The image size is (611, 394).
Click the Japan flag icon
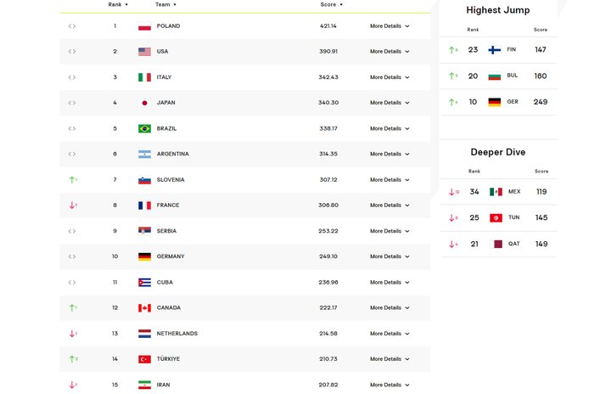pyautogui.click(x=144, y=103)
